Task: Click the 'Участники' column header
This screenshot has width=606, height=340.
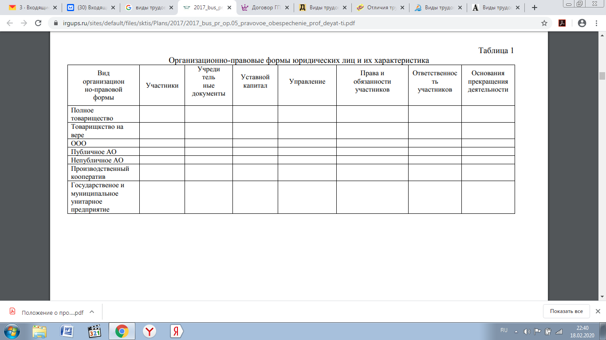Action: pyautogui.click(x=162, y=85)
